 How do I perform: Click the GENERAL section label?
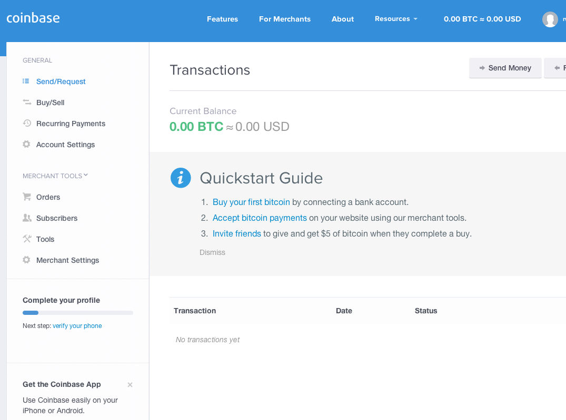click(37, 60)
